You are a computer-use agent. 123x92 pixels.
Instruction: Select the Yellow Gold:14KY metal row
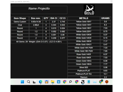click(x=84, y=25)
